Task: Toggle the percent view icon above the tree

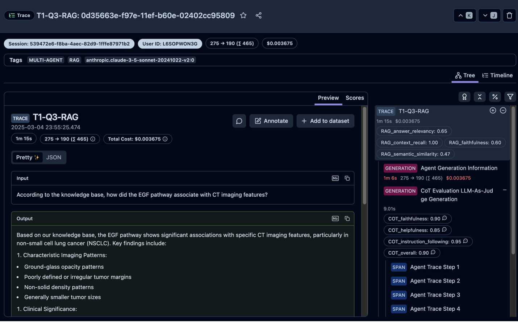Action: tap(495, 97)
